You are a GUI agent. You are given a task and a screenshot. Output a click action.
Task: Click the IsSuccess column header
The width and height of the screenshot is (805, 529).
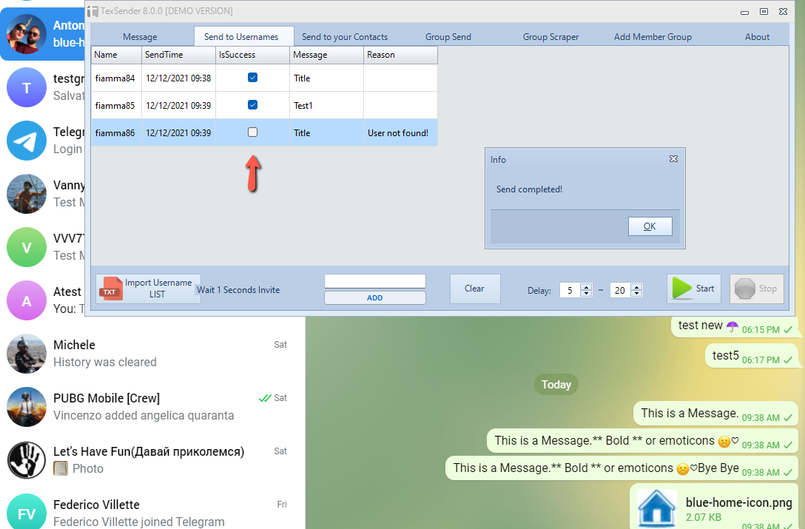(252, 54)
